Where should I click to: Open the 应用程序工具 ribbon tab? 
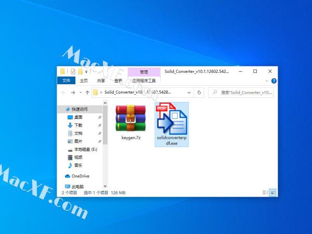(144, 81)
